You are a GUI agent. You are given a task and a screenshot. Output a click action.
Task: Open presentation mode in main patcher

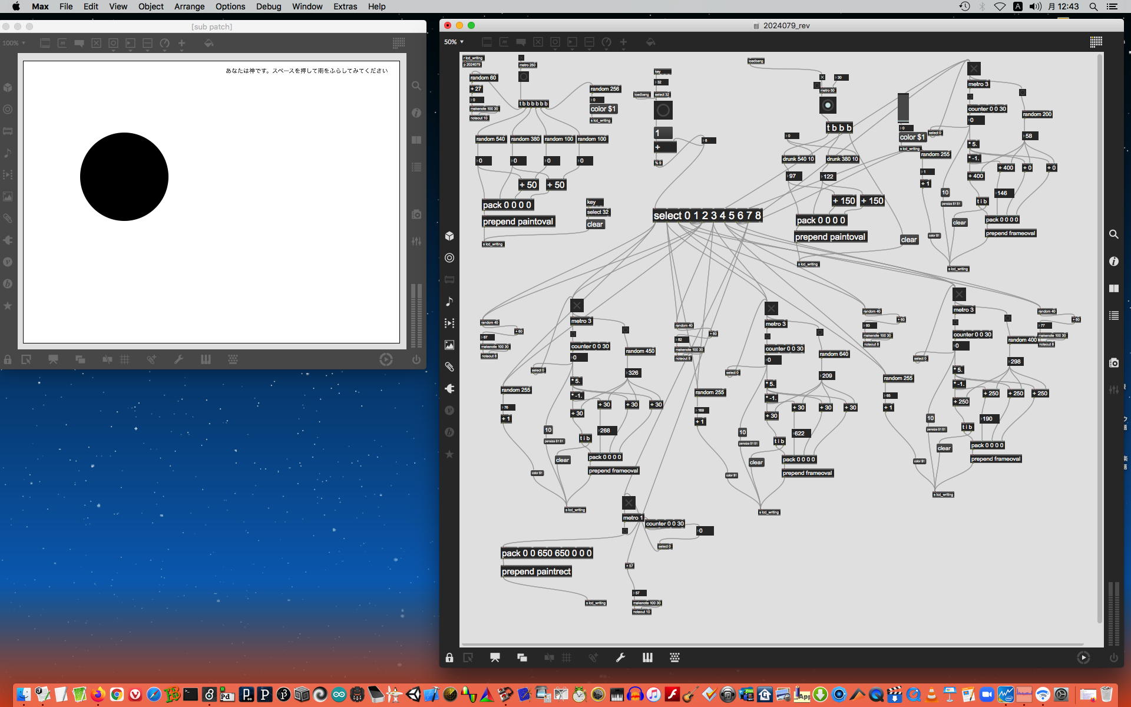[x=495, y=658]
